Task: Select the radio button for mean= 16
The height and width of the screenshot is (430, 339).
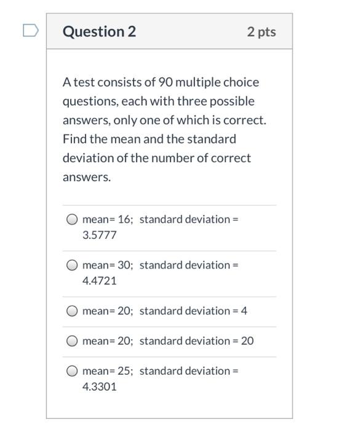Action: tap(72, 219)
